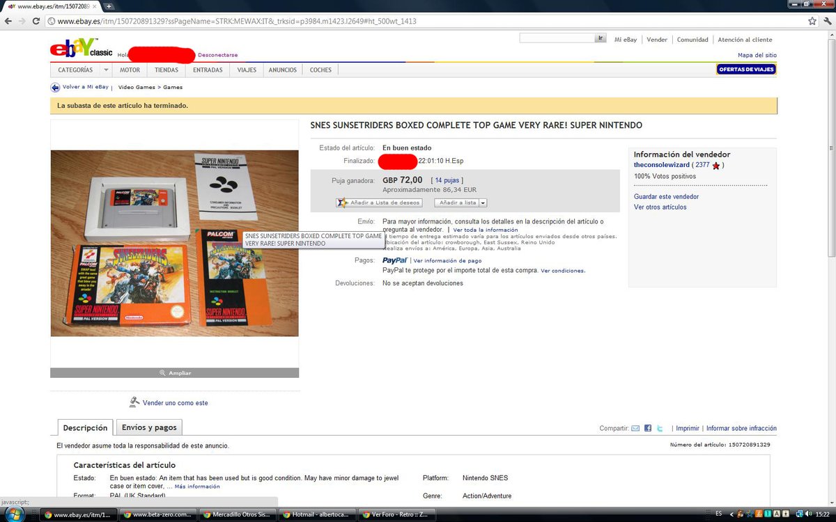
Task: Click Ver condiciones link
Action: 562,271
